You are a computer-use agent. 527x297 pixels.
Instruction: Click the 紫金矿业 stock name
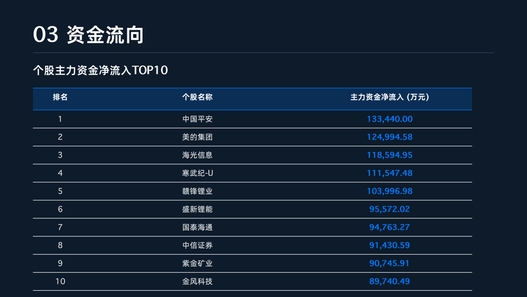pyautogui.click(x=197, y=263)
